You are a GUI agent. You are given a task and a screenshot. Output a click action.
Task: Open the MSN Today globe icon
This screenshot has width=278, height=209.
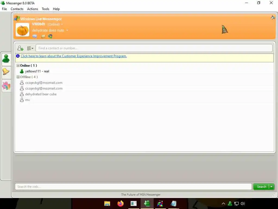50,36
